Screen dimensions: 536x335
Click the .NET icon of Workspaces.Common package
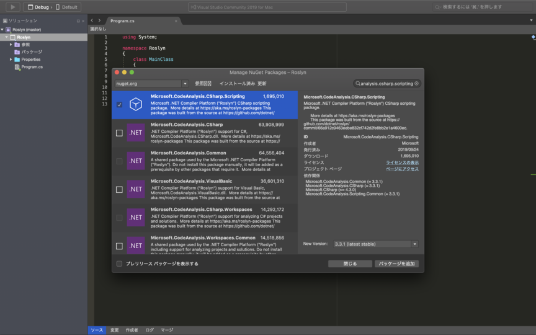(136, 246)
